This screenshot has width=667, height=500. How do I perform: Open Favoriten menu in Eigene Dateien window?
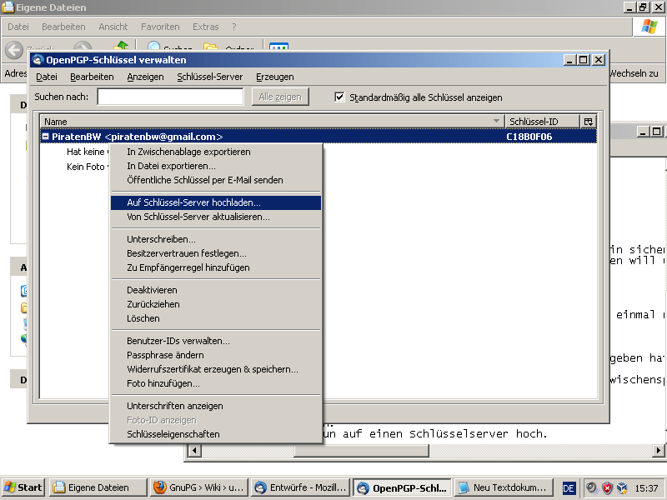point(160,27)
